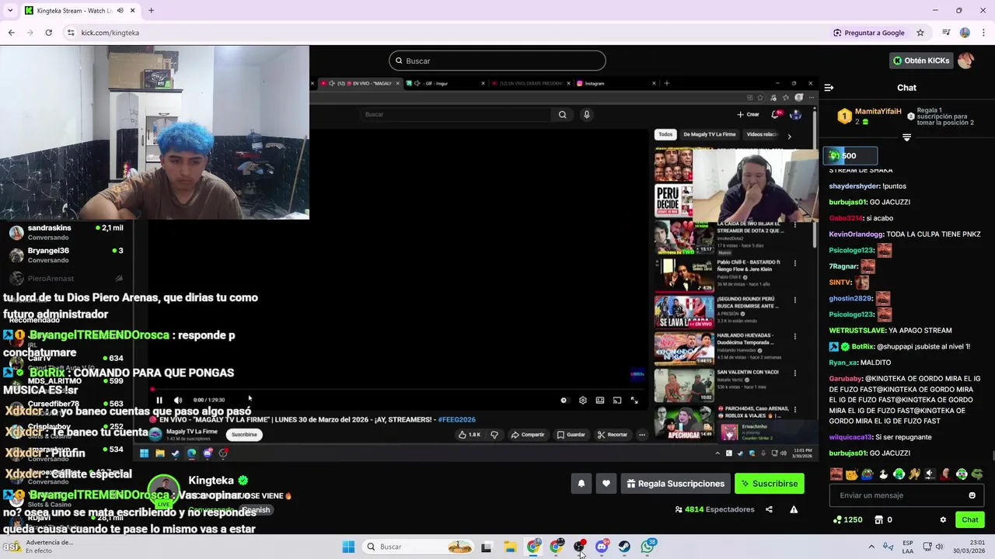The width and height of the screenshot is (995, 559).
Task: Select the white duck emote in quick bar
Action: [x=883, y=474]
